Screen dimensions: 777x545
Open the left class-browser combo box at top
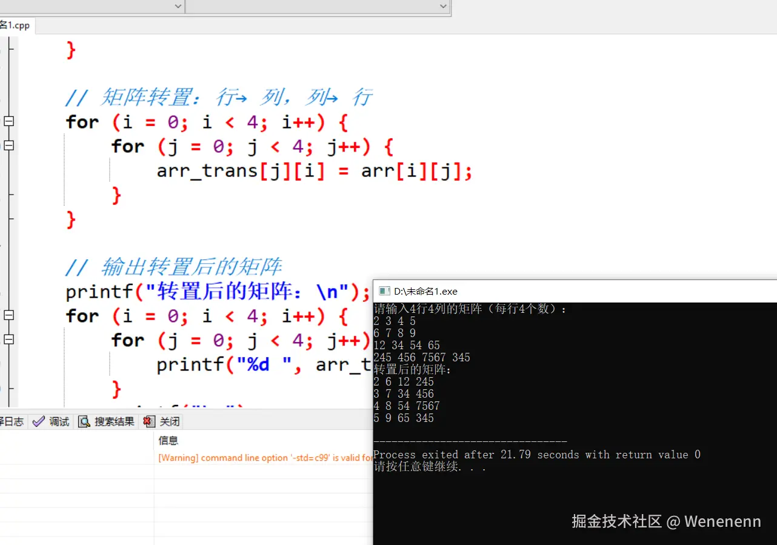[x=92, y=6]
